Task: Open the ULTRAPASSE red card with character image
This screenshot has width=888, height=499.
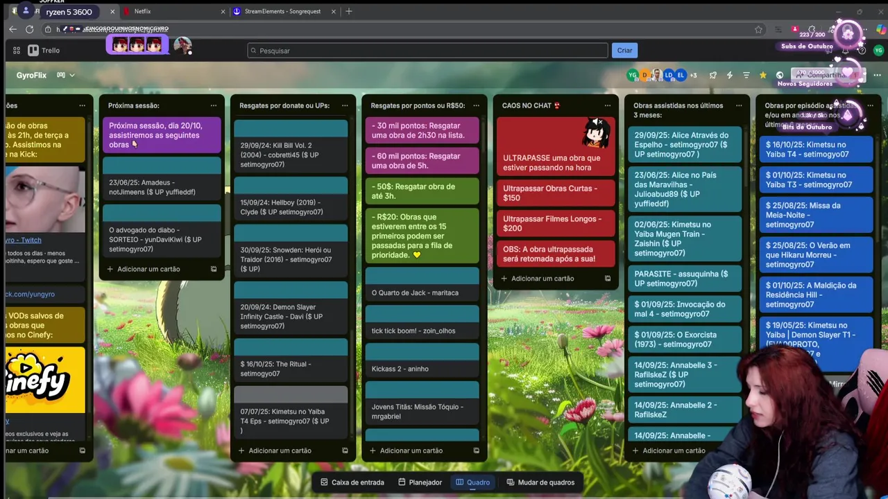Action: 556,146
